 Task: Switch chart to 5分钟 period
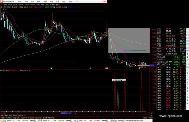(x=15, y=5)
